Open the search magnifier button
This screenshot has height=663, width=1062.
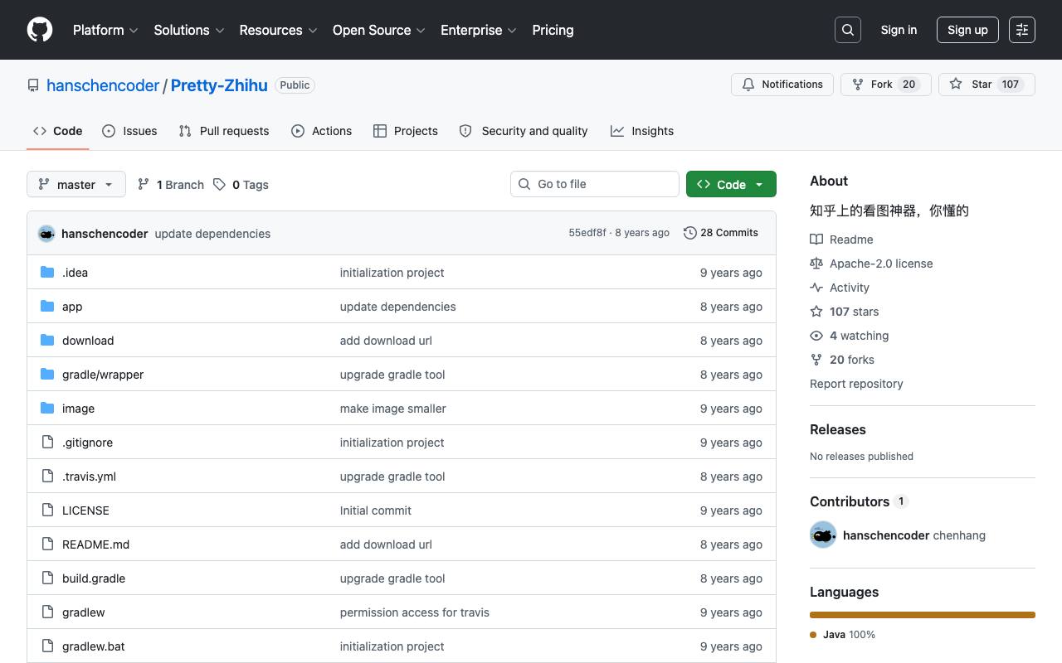tap(848, 30)
